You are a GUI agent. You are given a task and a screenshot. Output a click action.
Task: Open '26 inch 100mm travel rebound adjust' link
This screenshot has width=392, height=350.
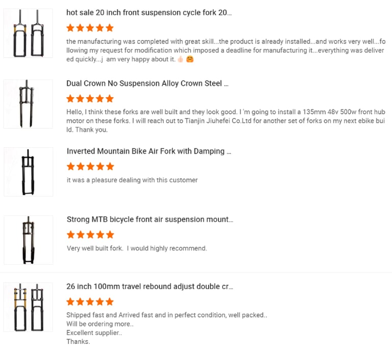150,286
